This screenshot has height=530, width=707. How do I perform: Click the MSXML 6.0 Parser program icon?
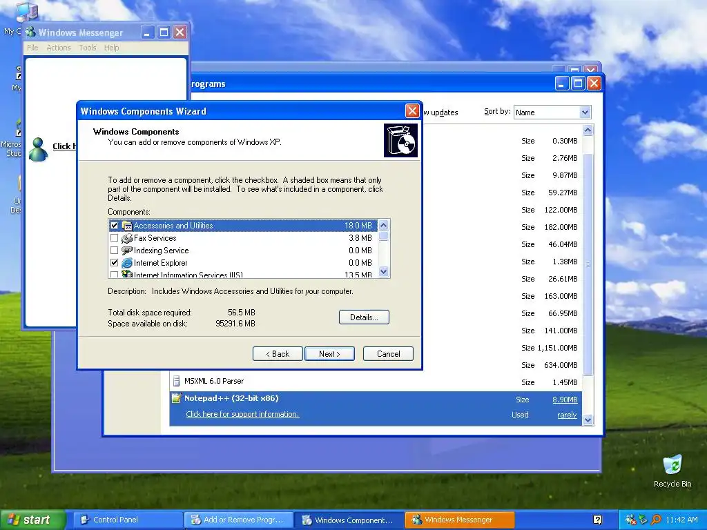pos(176,381)
